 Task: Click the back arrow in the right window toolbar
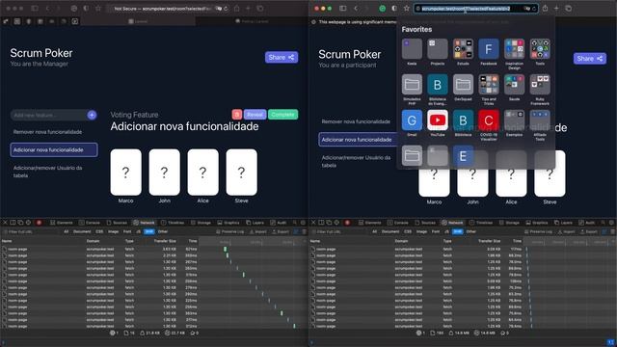coord(356,9)
